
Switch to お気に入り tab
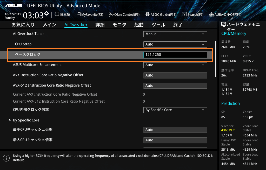tap(23, 25)
